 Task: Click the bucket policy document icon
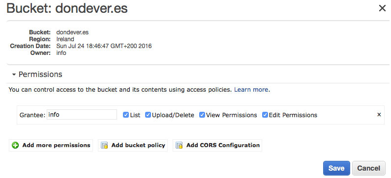point(104,146)
